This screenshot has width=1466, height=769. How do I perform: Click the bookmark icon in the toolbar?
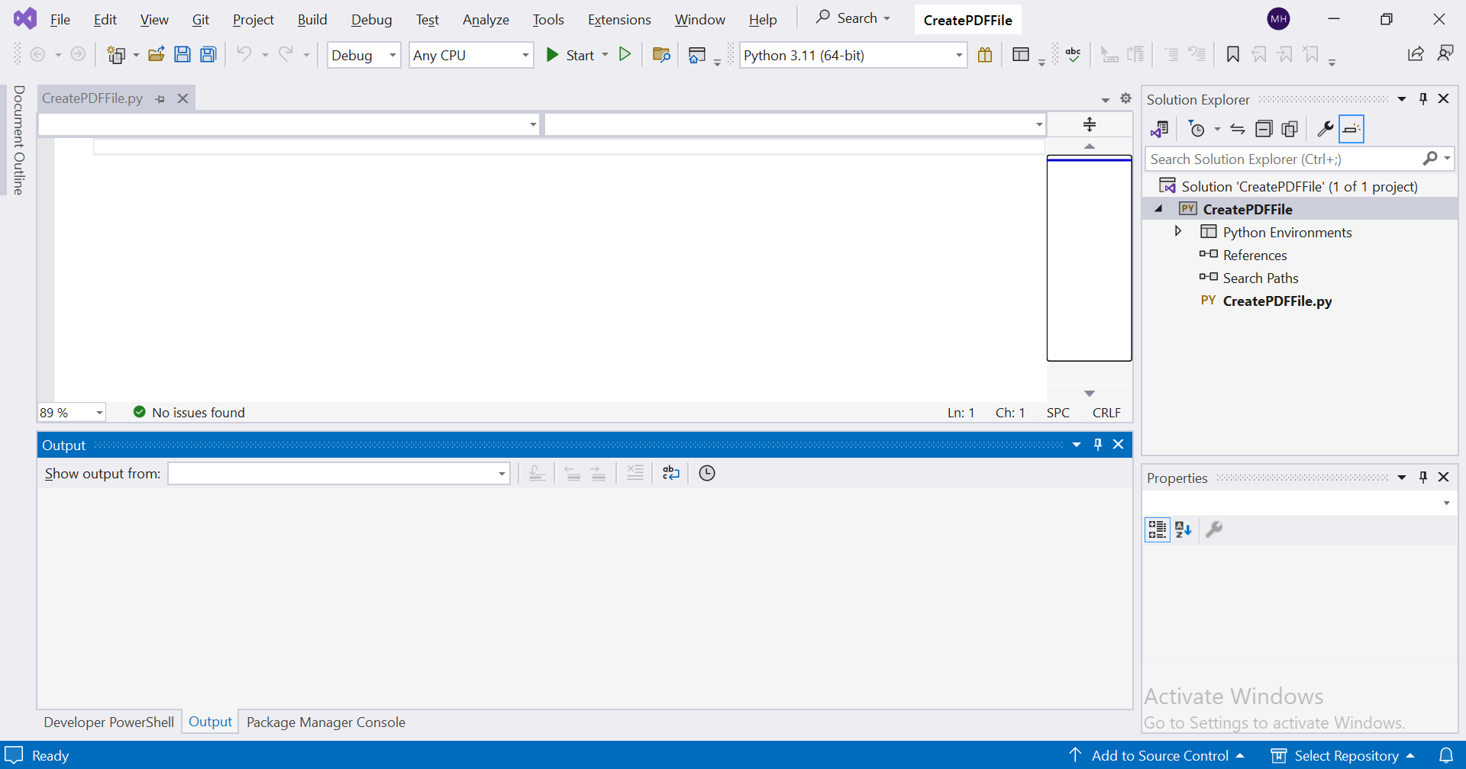pyautogui.click(x=1232, y=55)
